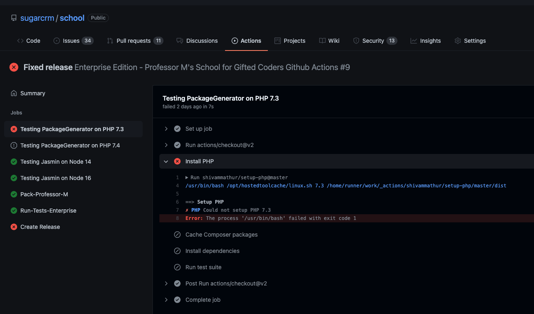This screenshot has width=534, height=314.
Task: Switch to the Security tab
Action: (375, 41)
